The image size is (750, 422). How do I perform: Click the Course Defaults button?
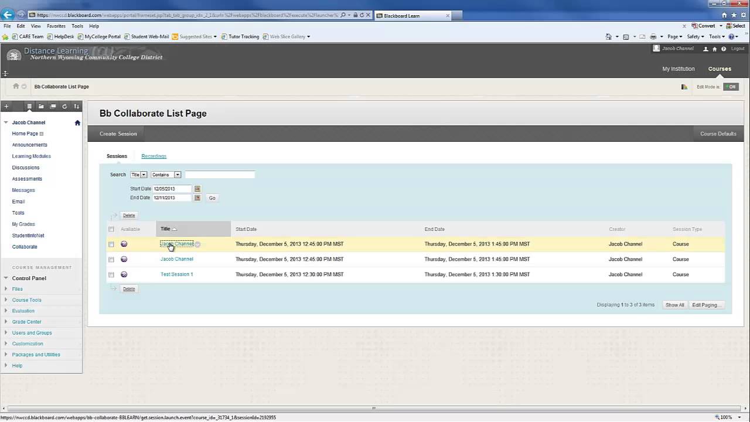tap(718, 134)
